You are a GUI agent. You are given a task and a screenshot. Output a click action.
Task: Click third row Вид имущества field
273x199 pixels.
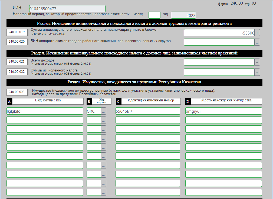45,129
